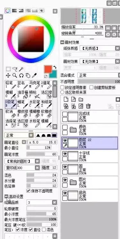Open the brush size multiplier dropdown
The height and width of the screenshot is (239, 120).
(24, 142)
